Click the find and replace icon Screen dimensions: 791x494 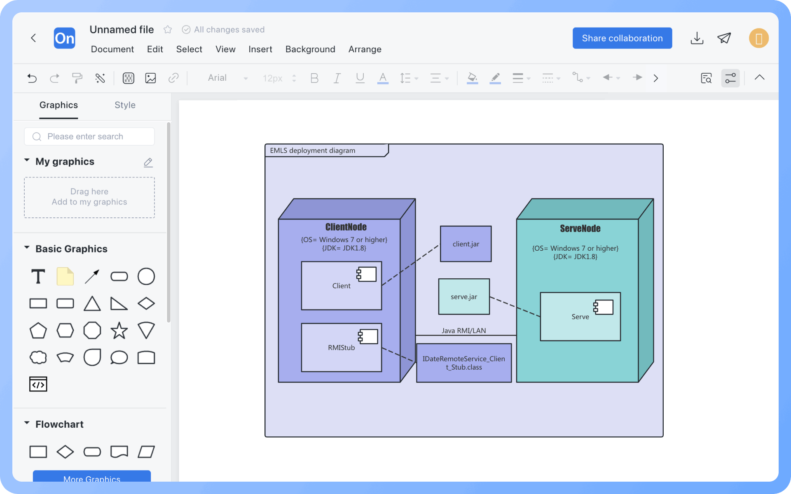pos(706,78)
